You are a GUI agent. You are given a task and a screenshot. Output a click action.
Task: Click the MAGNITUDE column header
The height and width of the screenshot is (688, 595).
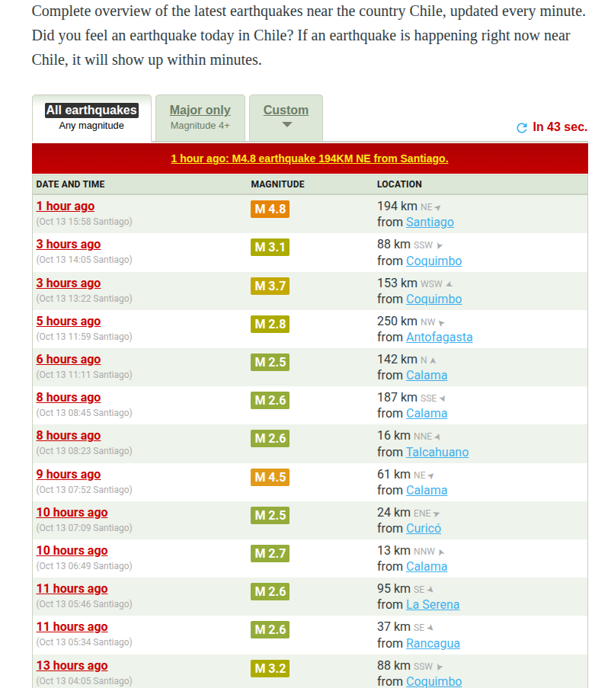278,184
